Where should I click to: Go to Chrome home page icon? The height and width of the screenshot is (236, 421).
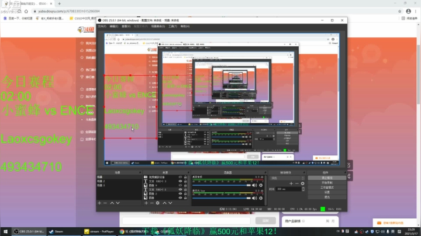26,11
